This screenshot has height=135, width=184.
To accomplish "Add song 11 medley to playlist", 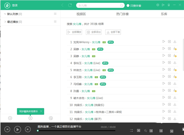I will tap(169, 111).
